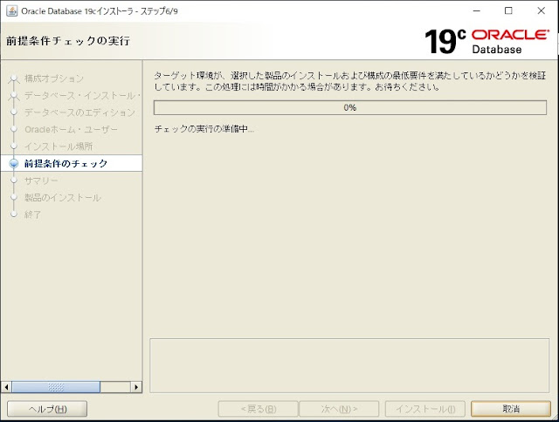Maximize the installer window

[x=508, y=11]
